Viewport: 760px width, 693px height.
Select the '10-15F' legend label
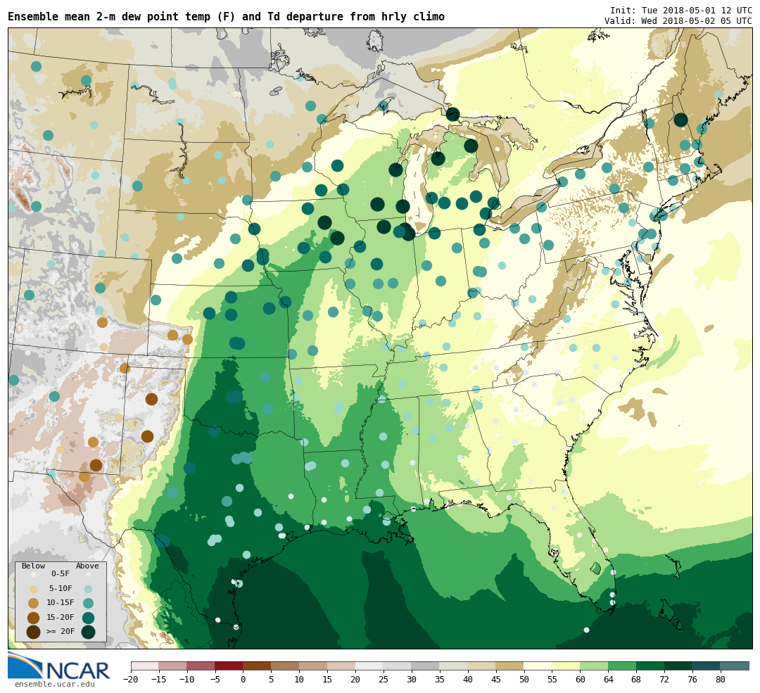pyautogui.click(x=61, y=603)
